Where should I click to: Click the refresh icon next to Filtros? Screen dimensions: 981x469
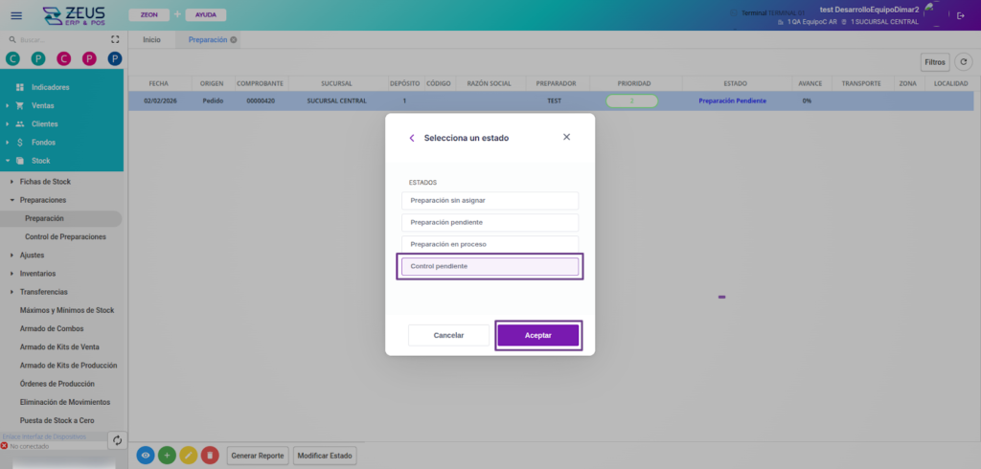tap(964, 62)
